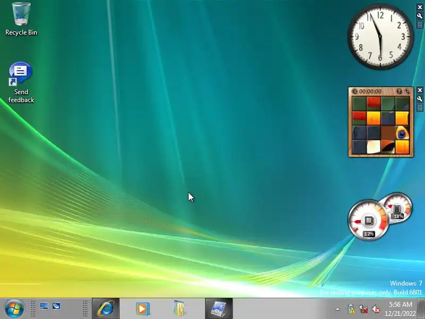Image resolution: width=425 pixels, height=319 pixels.
Task: Click the Clock gadget drag handle
Action: (x=420, y=25)
